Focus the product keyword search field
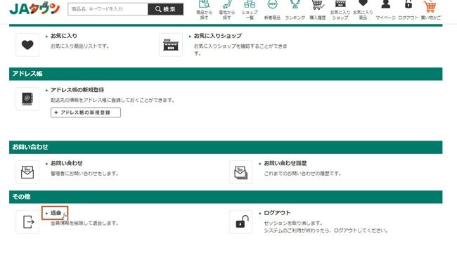 click(108, 9)
